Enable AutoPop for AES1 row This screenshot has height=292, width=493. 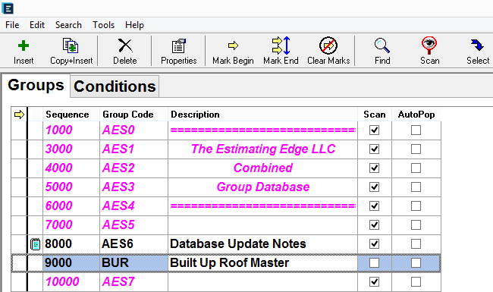(416, 149)
